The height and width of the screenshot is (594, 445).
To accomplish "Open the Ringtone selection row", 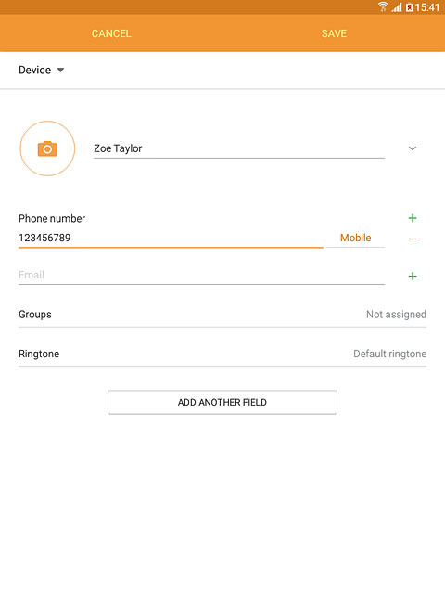I will point(222,354).
